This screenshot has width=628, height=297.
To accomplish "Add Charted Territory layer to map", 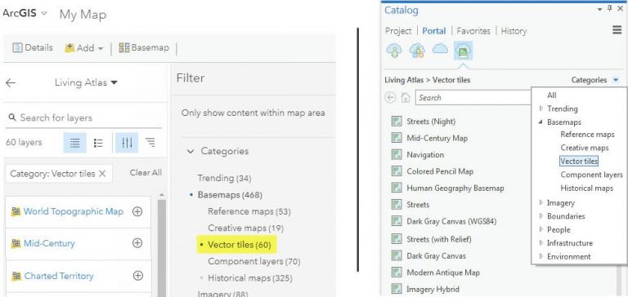I will coord(137,276).
